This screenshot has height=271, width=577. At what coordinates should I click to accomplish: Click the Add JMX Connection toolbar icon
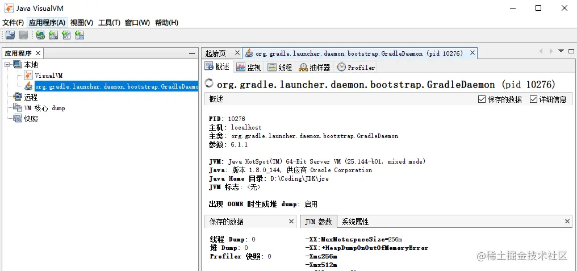tap(53, 35)
